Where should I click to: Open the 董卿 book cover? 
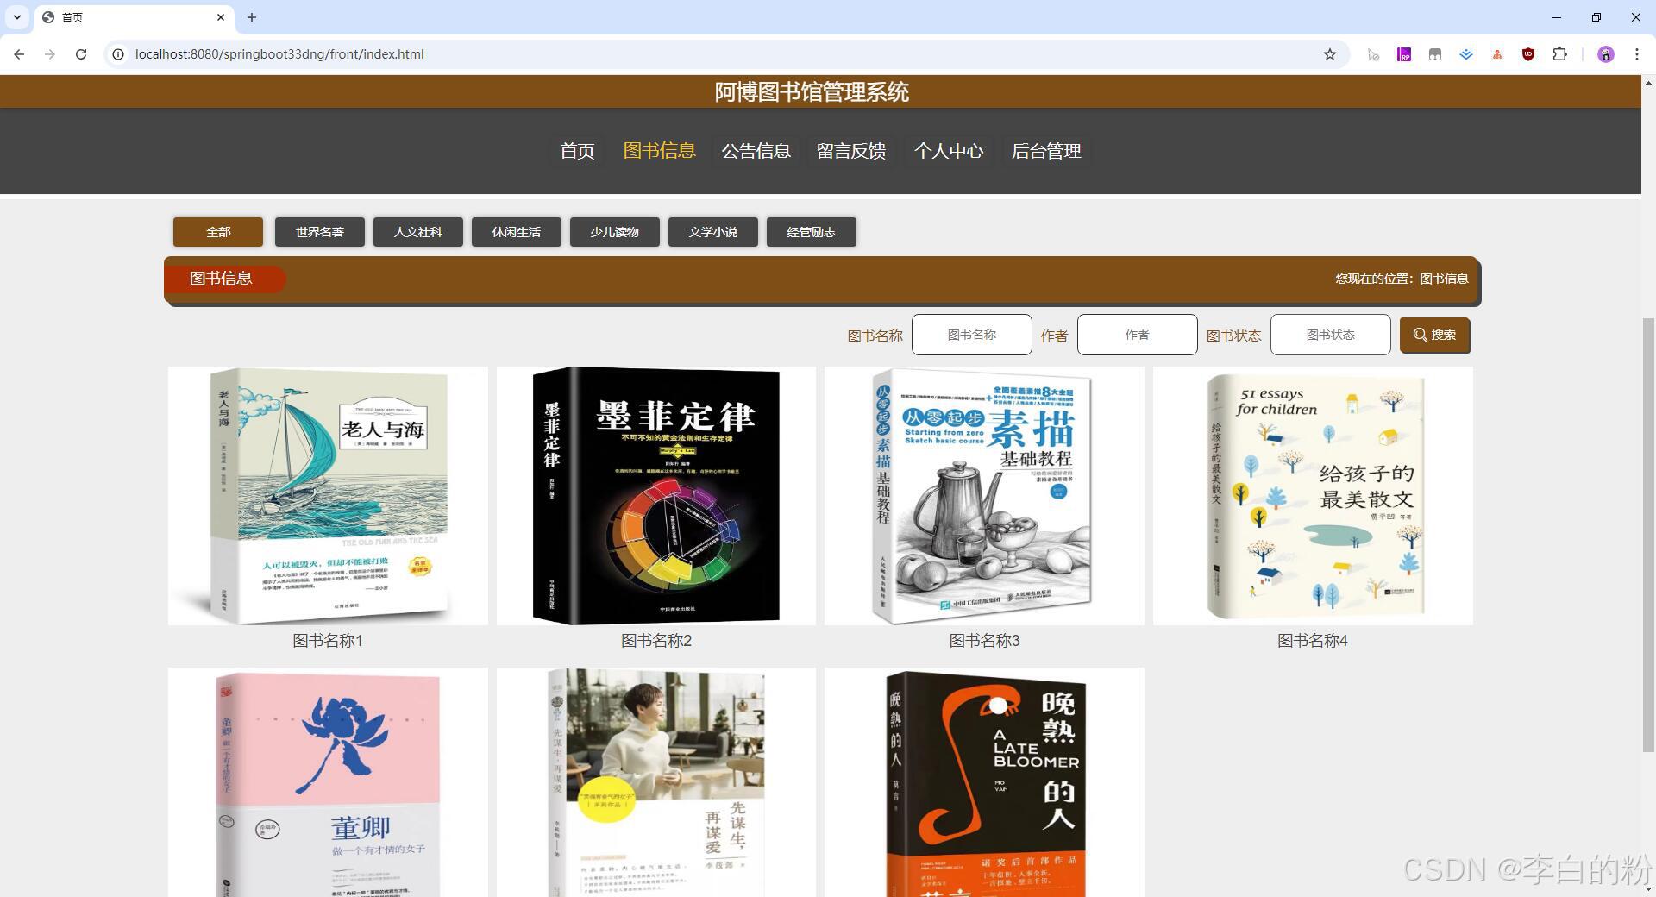tap(328, 782)
